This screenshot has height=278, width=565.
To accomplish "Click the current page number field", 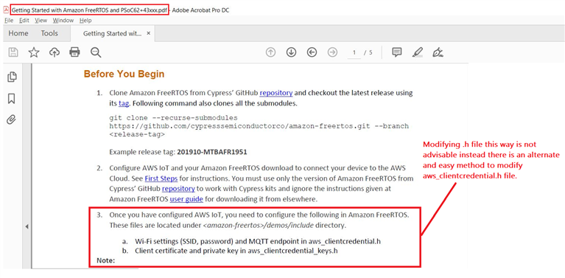I will 354,52.
